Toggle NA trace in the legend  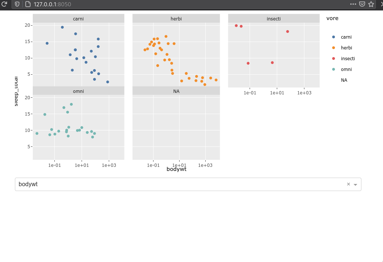[344, 80]
